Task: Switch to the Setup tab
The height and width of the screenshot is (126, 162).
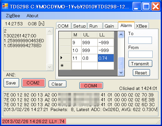Action: pos(79,26)
